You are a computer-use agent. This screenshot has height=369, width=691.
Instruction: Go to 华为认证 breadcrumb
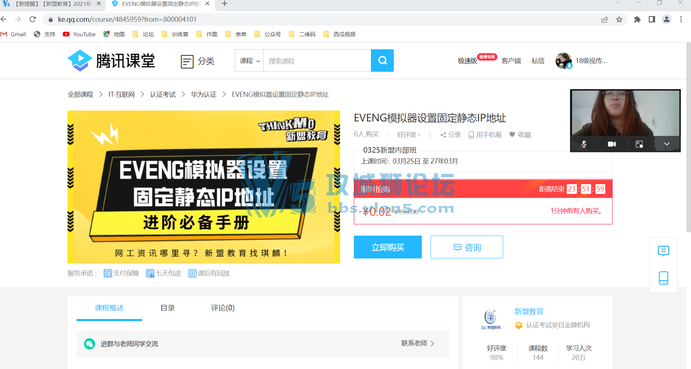tap(203, 95)
